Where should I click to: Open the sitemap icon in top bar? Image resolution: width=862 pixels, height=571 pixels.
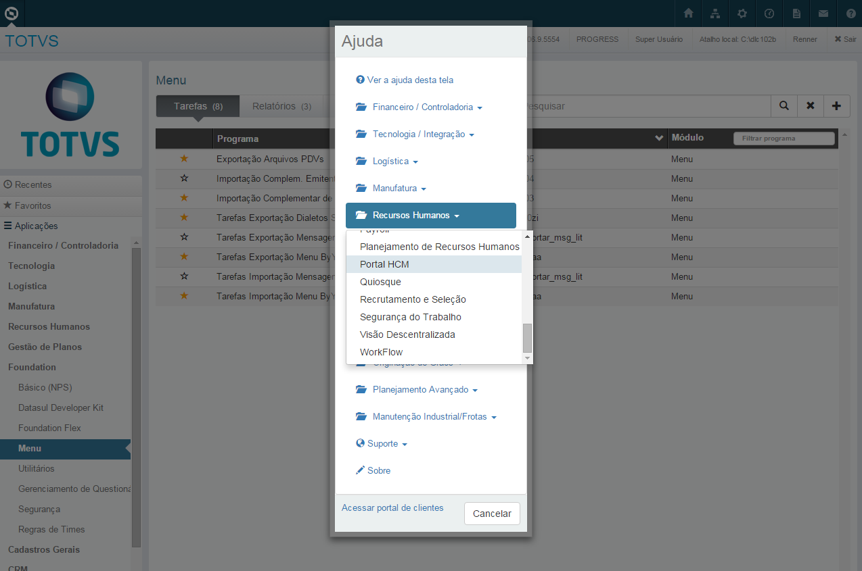(715, 14)
